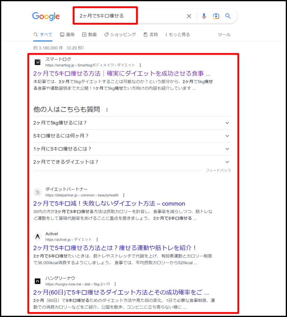Open the もっと見る menu
Viewport: 287px width, 317px height.
[178, 34]
